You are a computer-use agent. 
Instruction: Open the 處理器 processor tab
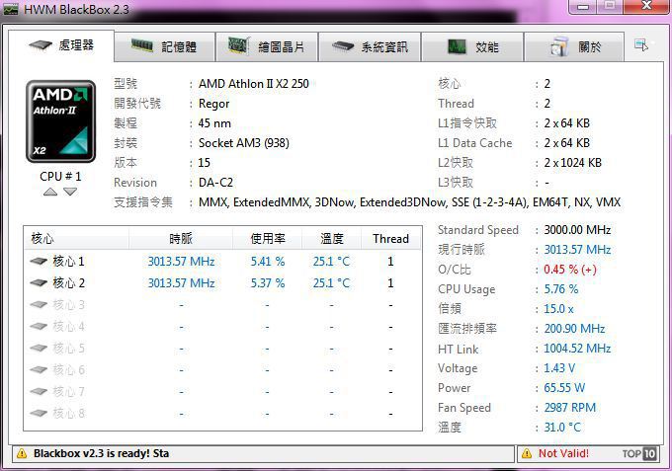61,45
